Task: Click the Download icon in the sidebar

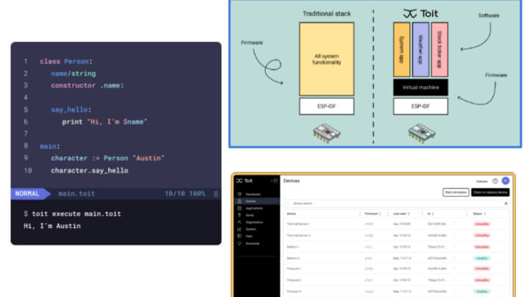Action: 240,243
